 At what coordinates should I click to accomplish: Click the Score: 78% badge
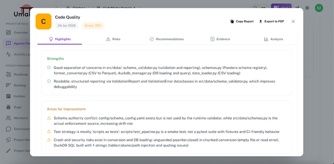(93, 26)
